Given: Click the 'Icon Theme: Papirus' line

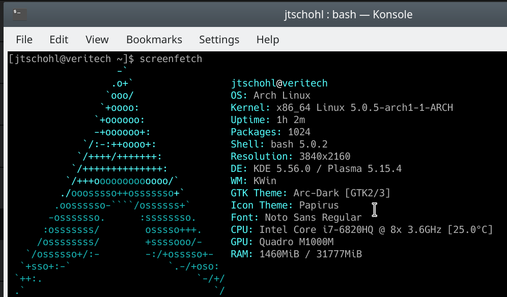Looking at the screenshot, I should coord(285,205).
